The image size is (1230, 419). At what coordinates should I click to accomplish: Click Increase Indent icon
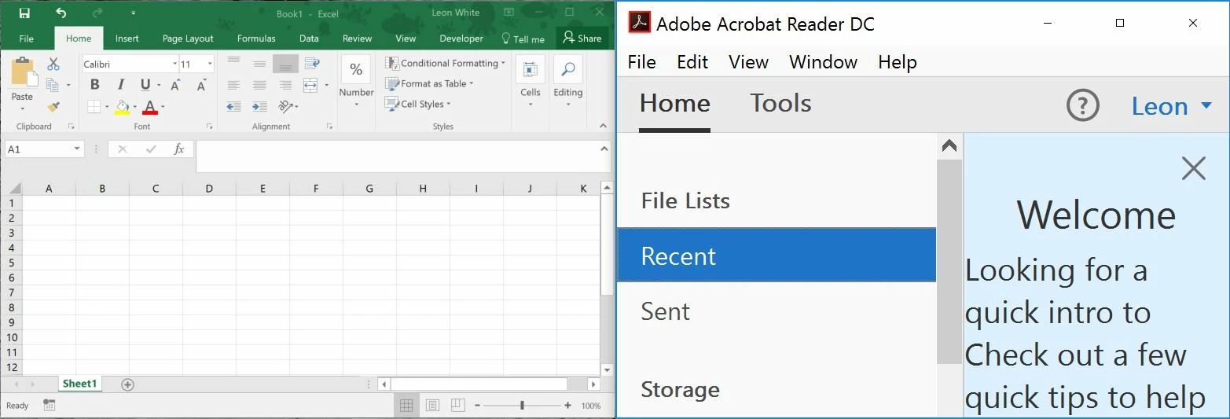pos(259,106)
